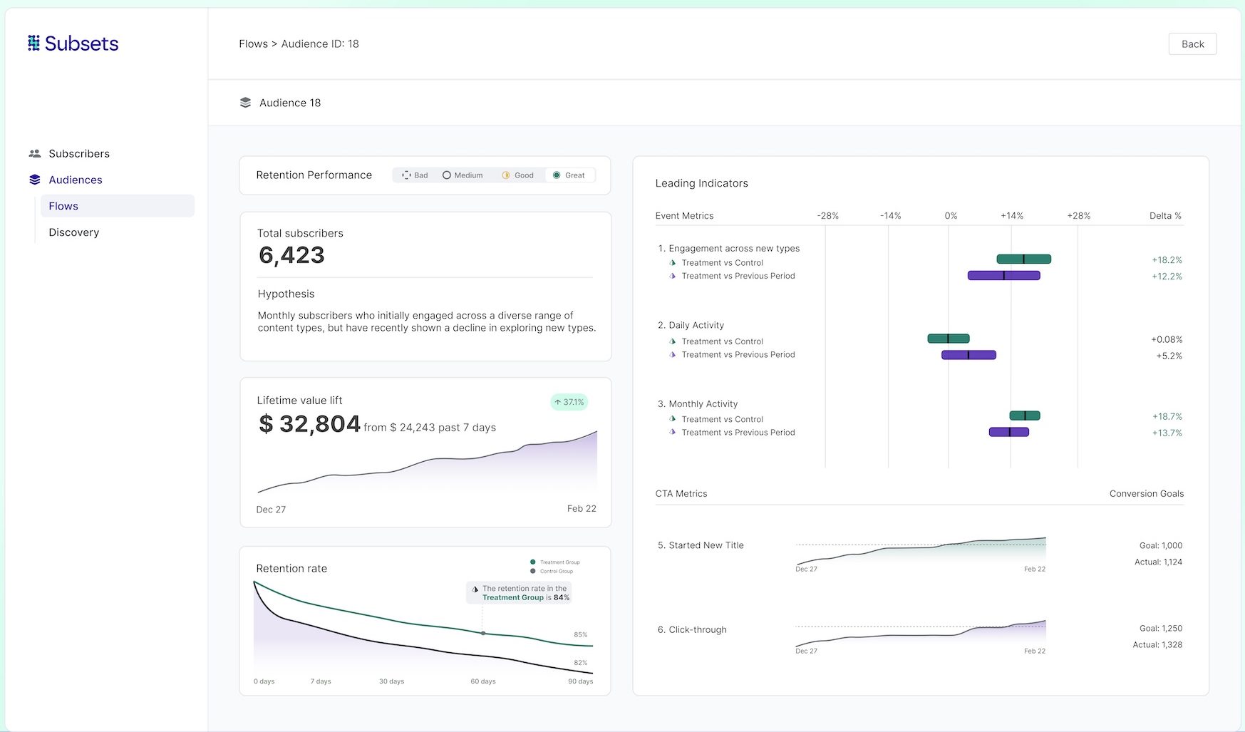This screenshot has width=1245, height=732.
Task: Click the Control Group gray legend dot
Action: click(x=533, y=571)
